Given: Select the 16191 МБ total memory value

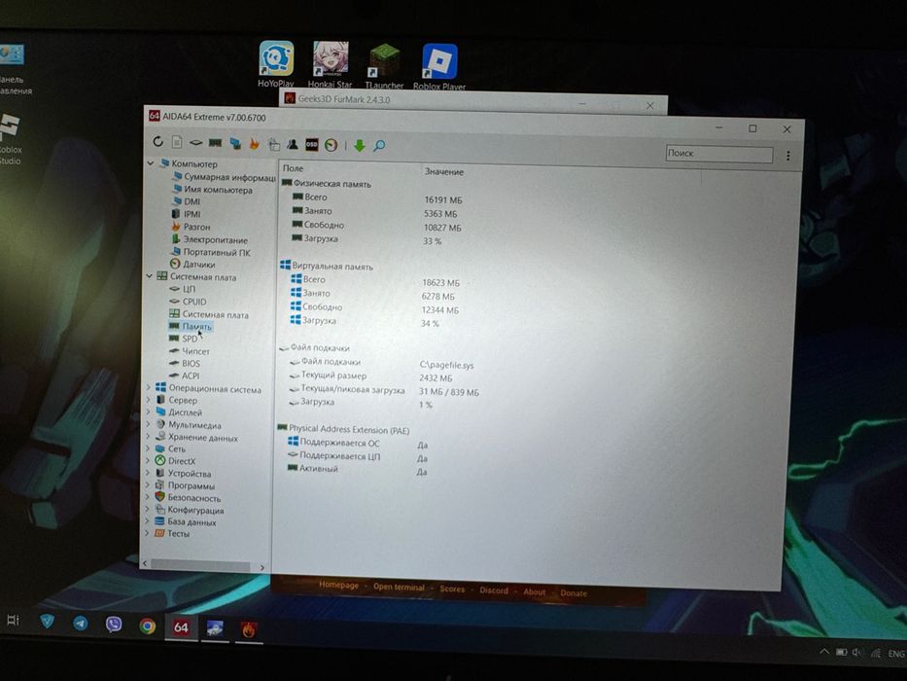Looking at the screenshot, I should [443, 199].
